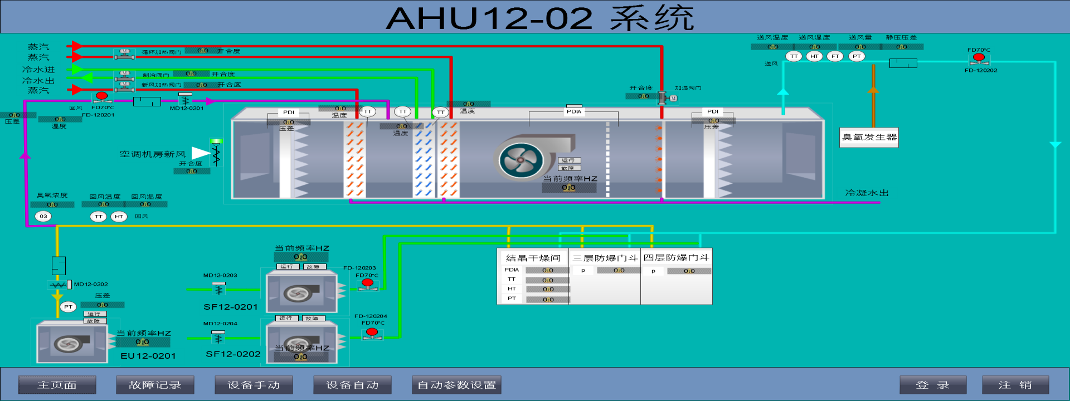Click the humidifier valve (加湿阀门) icon
Viewport: 1070px width, 401px height.
pyautogui.click(x=663, y=98)
